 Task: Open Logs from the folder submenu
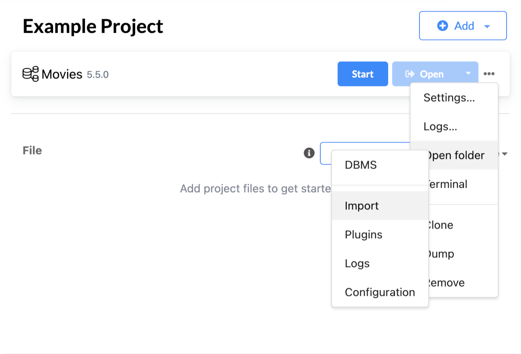tap(357, 263)
